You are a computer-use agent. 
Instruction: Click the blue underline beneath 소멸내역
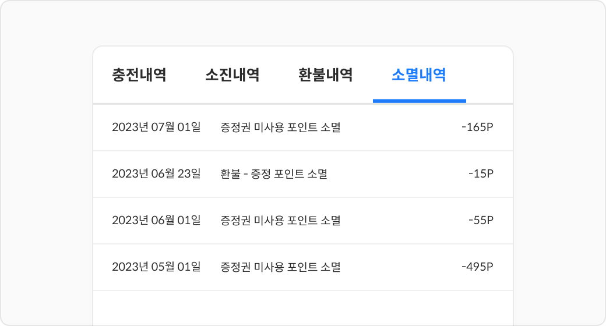(x=419, y=101)
